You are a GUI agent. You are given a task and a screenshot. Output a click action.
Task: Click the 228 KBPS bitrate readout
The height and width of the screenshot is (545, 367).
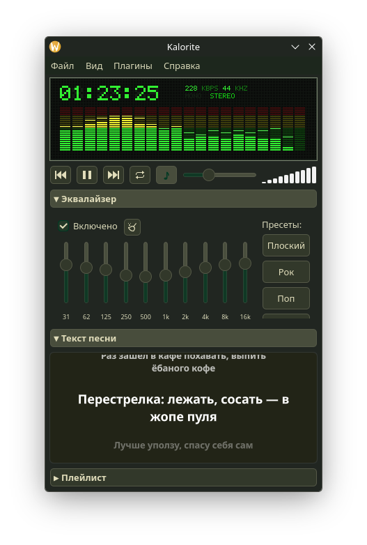[201, 89]
